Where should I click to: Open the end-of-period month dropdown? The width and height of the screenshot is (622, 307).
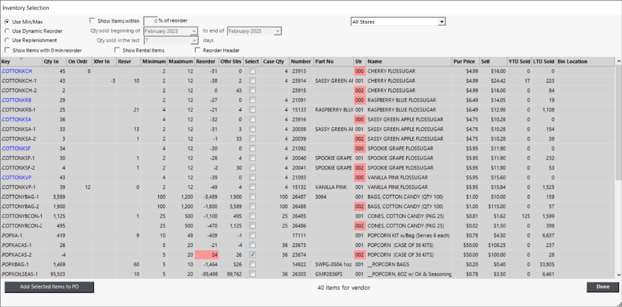tap(277, 31)
